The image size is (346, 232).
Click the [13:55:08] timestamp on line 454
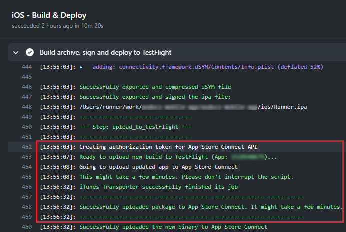tap(58, 167)
